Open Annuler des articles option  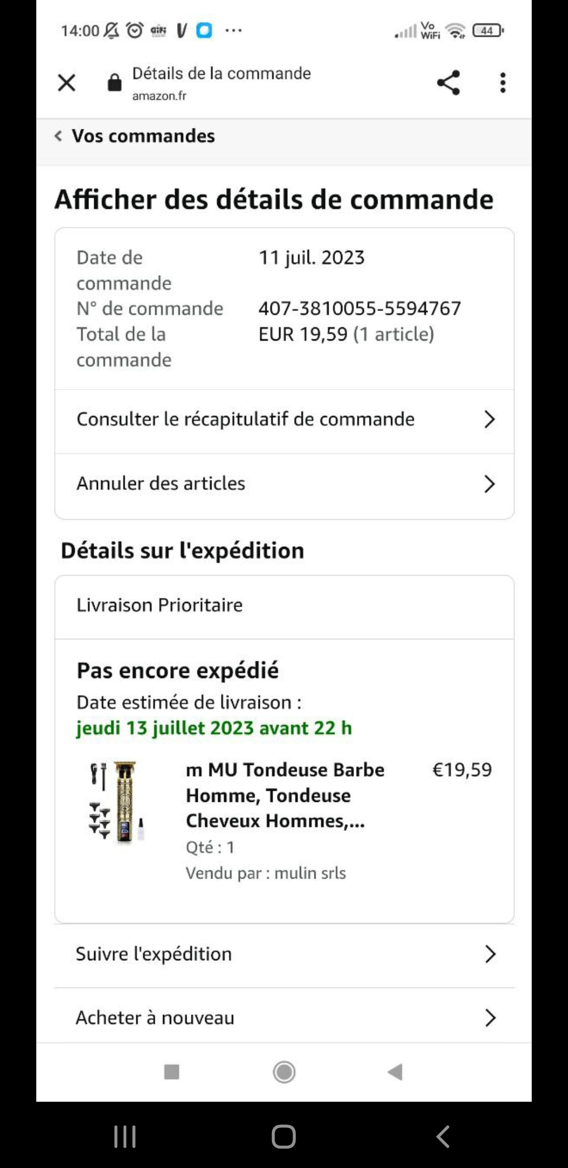[x=285, y=484]
